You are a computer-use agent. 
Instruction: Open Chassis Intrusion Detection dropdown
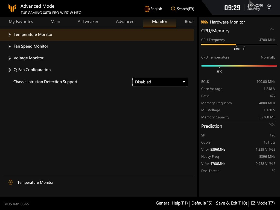(x=160, y=82)
